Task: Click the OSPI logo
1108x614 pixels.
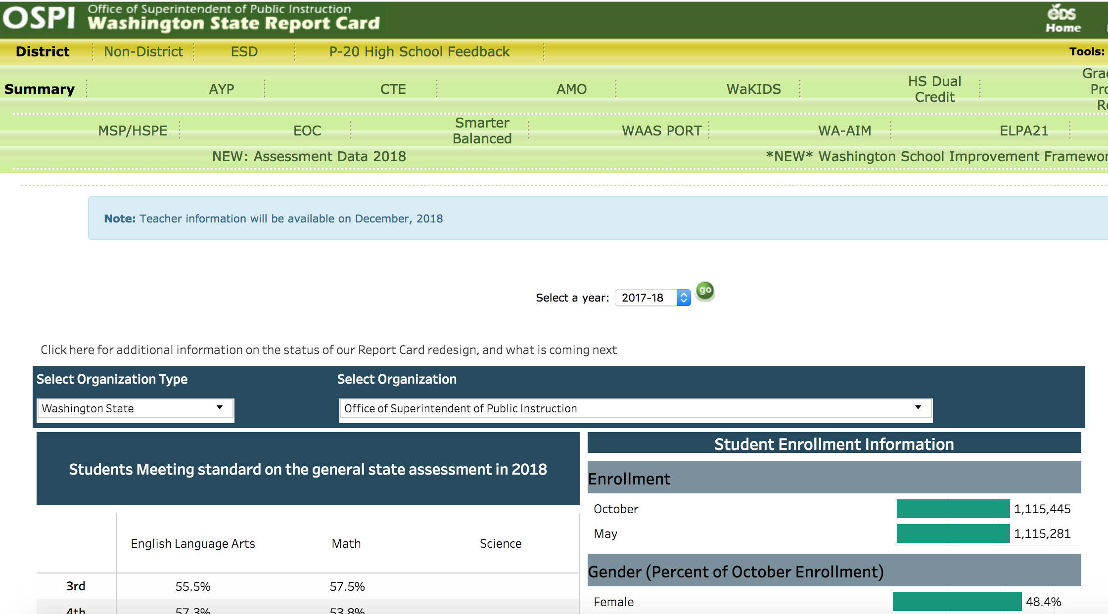Action: (39, 18)
